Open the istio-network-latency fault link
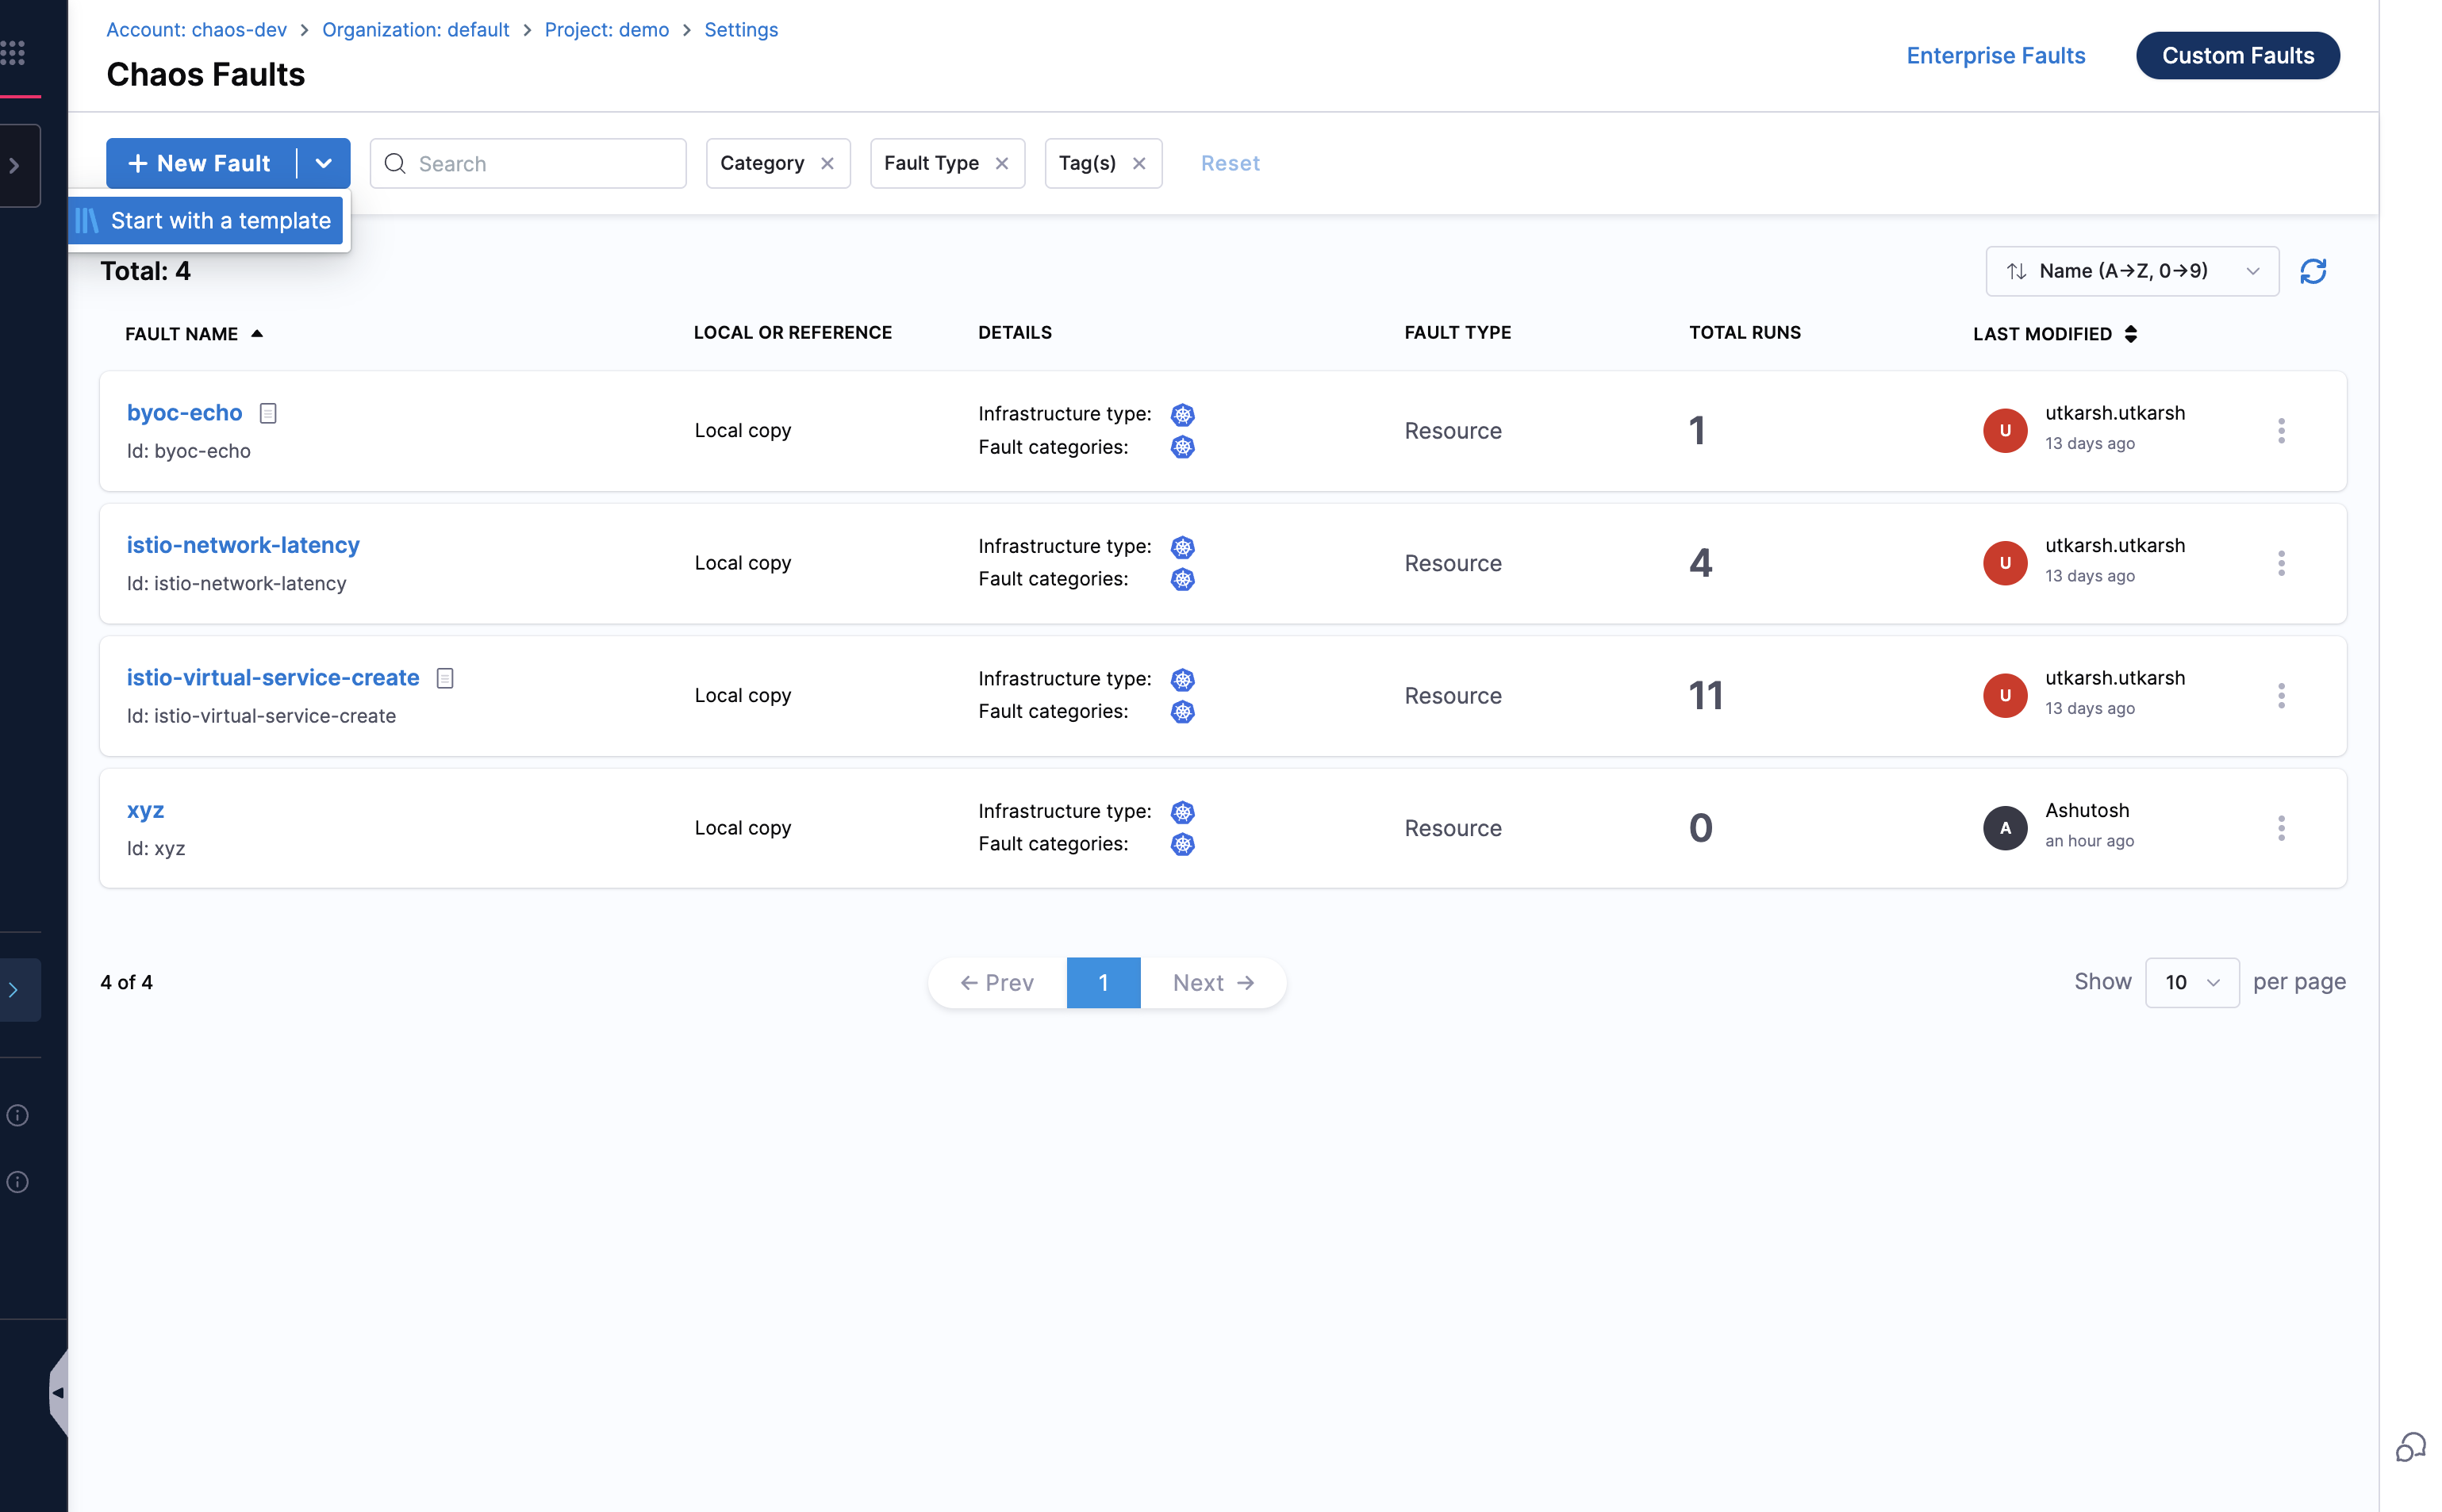Viewport: 2442px width, 1512px height. pyautogui.click(x=243, y=545)
